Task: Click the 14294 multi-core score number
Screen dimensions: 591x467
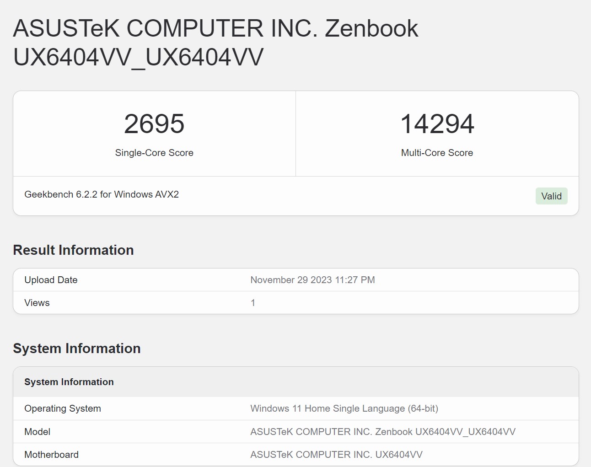Action: click(437, 124)
